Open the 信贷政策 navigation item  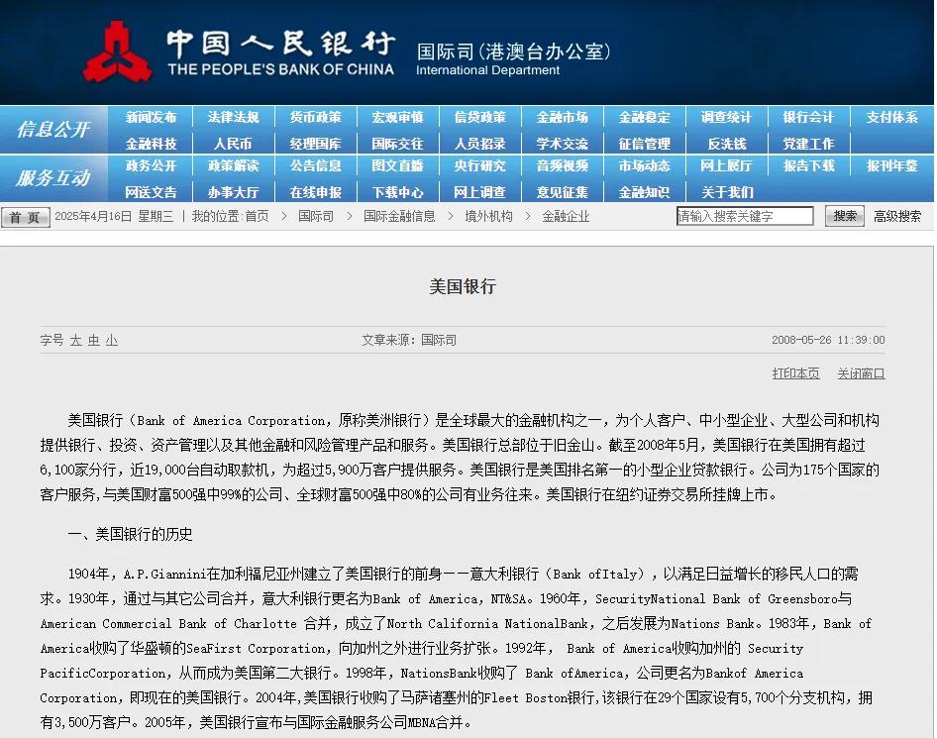(479, 117)
